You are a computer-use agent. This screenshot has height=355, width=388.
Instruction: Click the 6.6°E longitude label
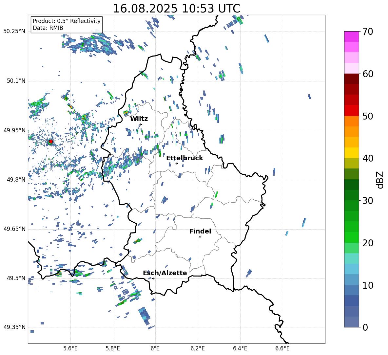[282, 348]
